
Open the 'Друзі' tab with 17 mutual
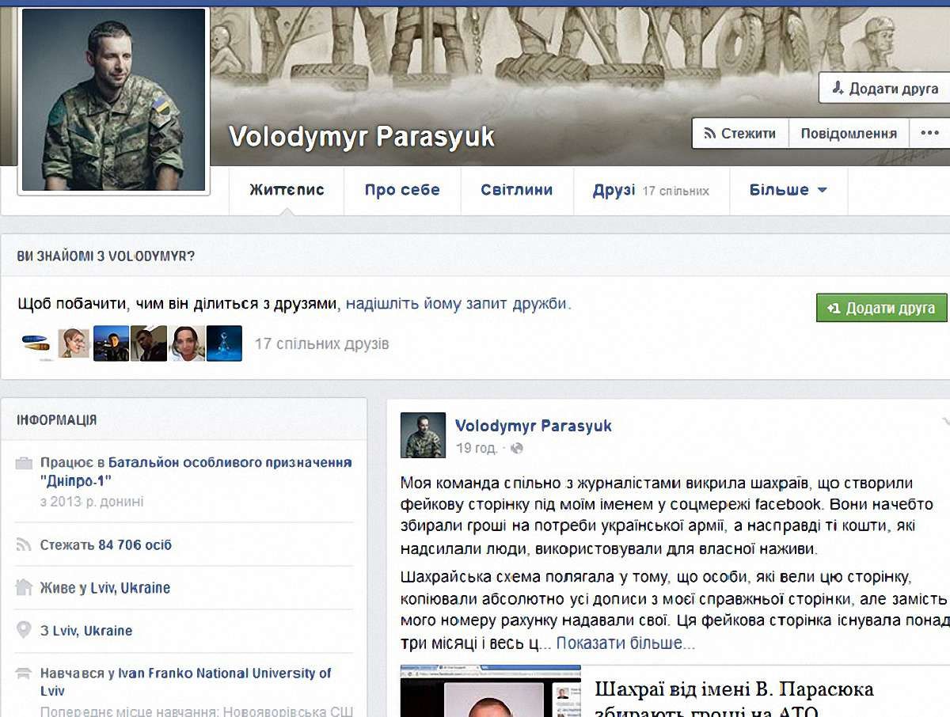click(x=651, y=190)
